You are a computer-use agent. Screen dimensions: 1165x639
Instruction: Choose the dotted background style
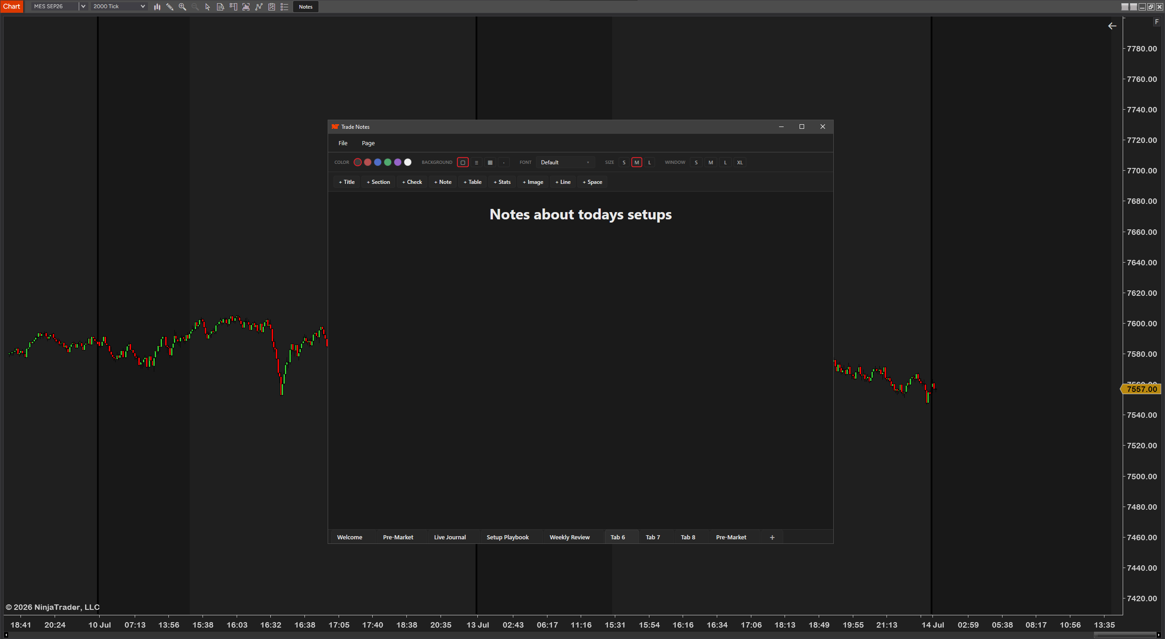pyautogui.click(x=504, y=162)
